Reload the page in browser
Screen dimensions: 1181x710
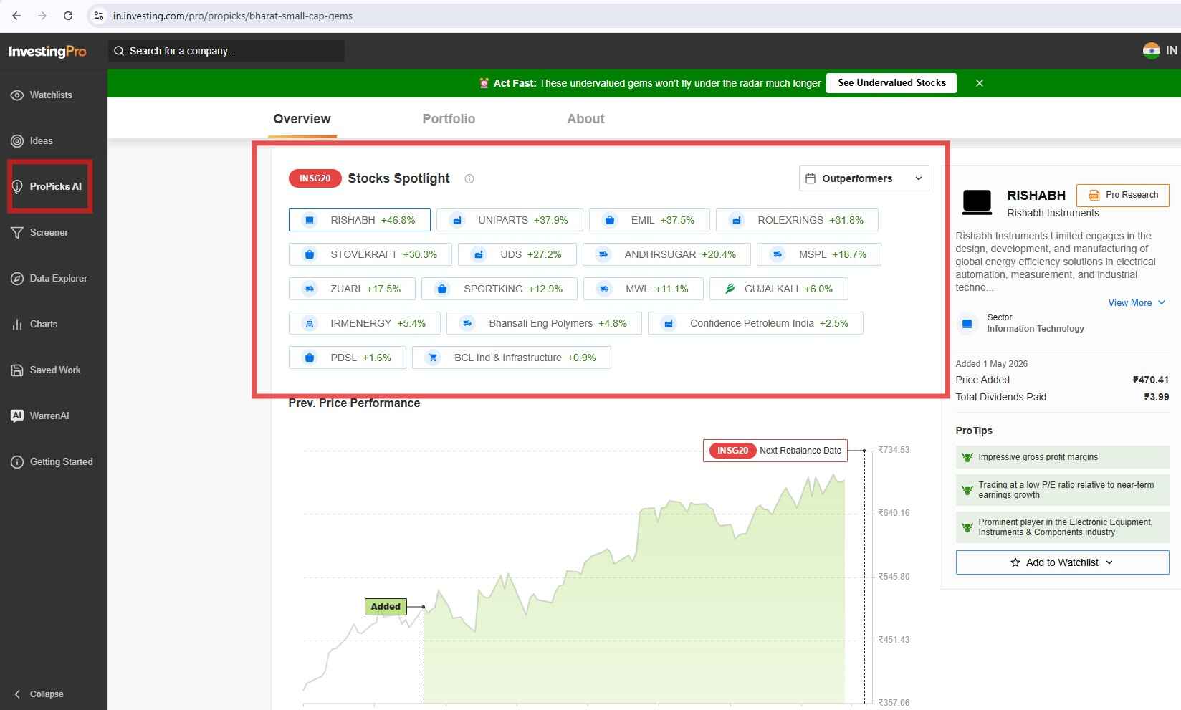click(x=68, y=16)
